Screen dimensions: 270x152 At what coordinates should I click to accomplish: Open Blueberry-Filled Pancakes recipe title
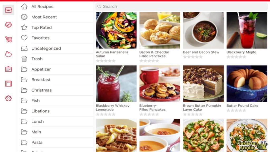[x=152, y=108]
